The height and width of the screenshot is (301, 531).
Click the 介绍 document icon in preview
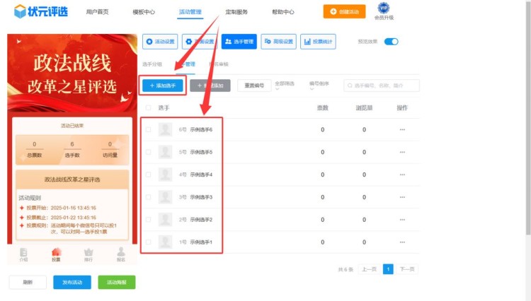click(23, 252)
